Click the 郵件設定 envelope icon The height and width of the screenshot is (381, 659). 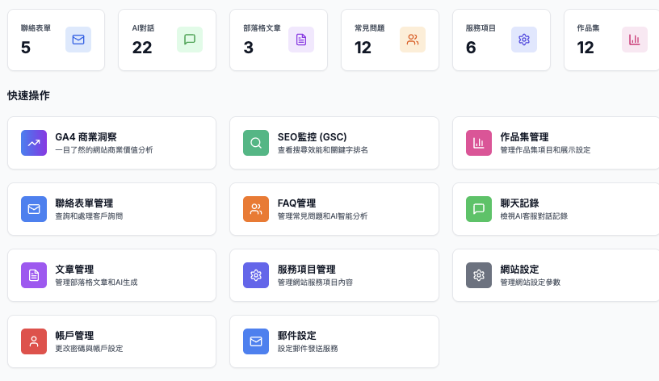(256, 341)
